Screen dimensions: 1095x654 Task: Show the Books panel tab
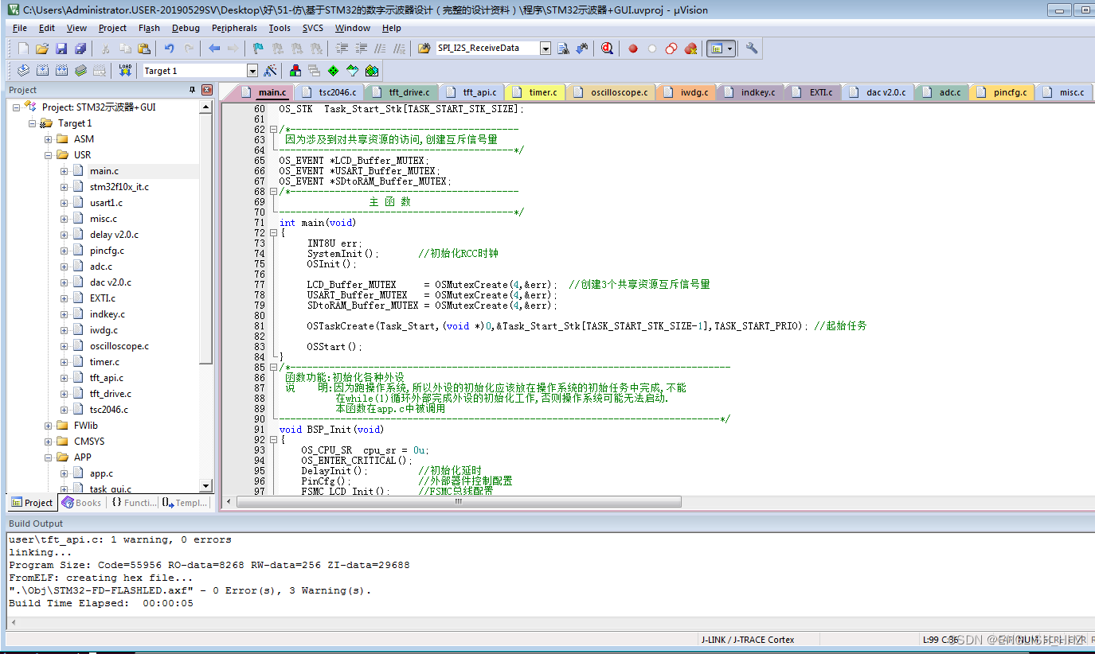(82, 503)
